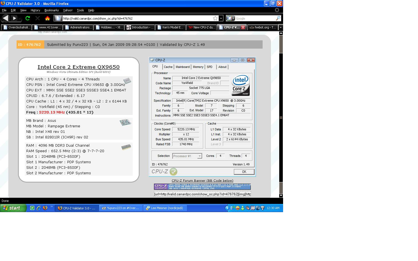
Task: Click CPU-Z Validator 3.0 taskbar button
Action: [x=77, y=208]
